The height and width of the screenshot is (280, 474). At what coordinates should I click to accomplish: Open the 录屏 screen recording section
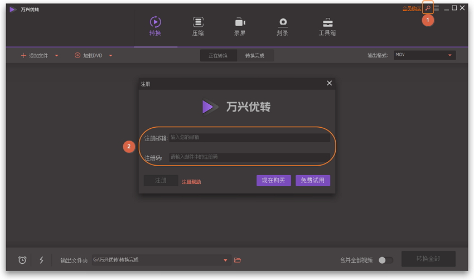point(240,26)
